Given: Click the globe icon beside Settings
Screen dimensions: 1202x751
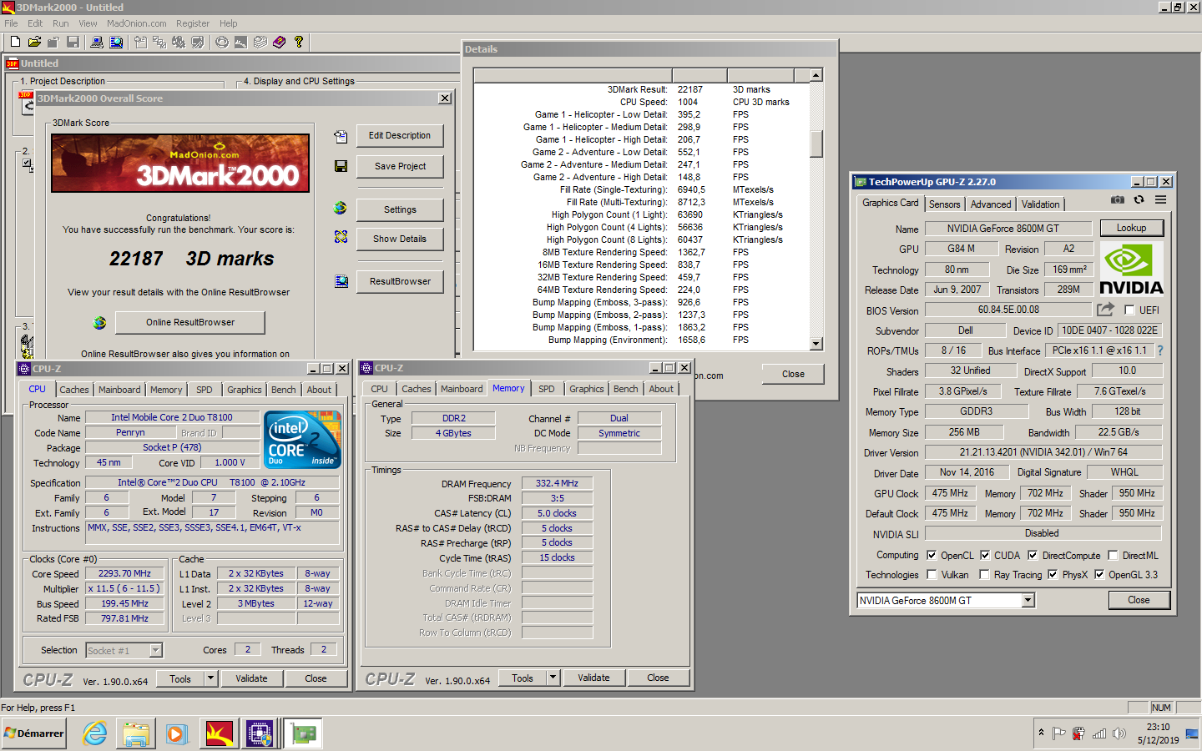Looking at the screenshot, I should pyautogui.click(x=341, y=208).
